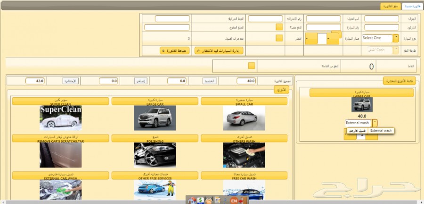Open manage waiting cars button
The height and width of the screenshot is (204, 424).
pos(219,50)
